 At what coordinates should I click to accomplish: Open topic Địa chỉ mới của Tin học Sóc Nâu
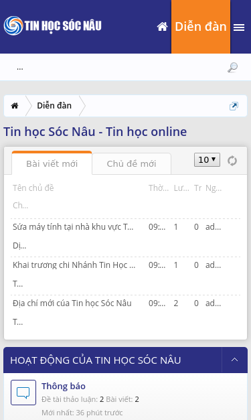[x=72, y=303]
